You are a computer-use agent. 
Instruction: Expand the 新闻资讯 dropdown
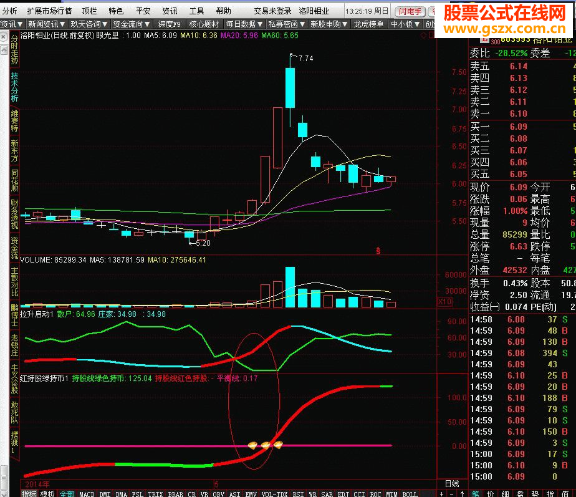point(46,24)
